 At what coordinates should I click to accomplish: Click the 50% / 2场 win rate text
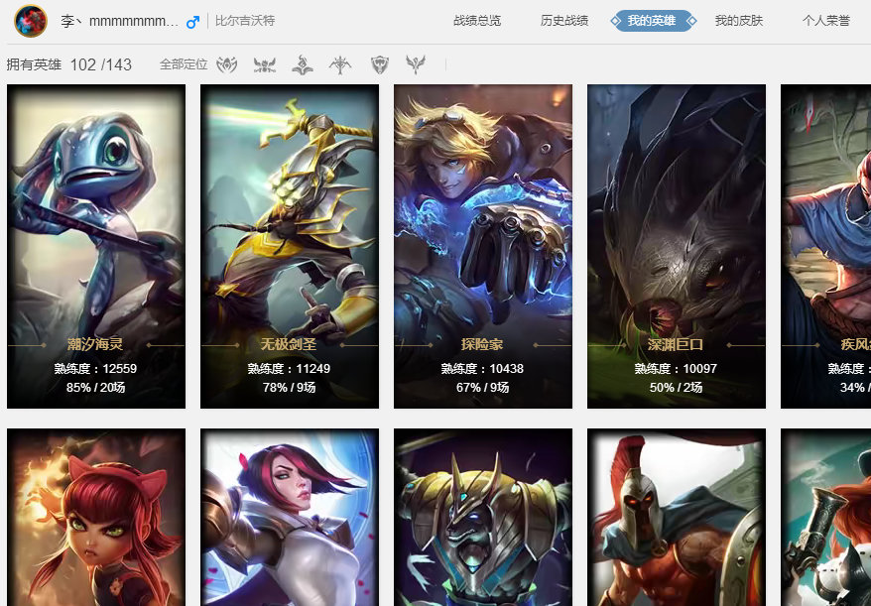click(x=676, y=388)
